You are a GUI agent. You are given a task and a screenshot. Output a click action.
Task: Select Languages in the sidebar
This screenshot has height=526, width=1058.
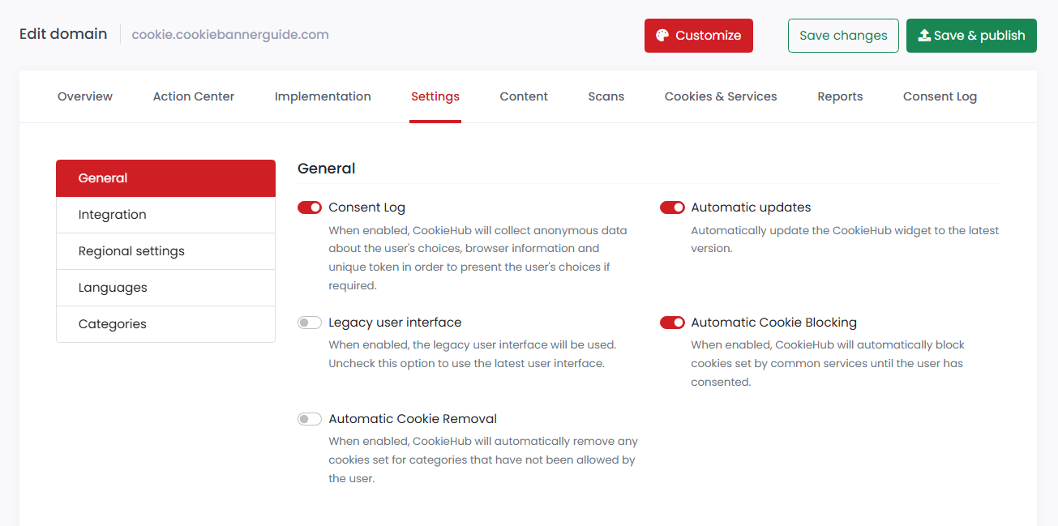click(x=165, y=288)
